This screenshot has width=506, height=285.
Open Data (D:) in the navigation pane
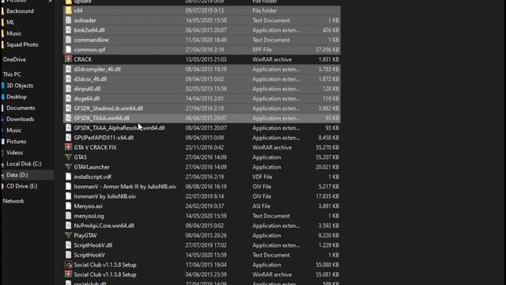[x=17, y=175]
